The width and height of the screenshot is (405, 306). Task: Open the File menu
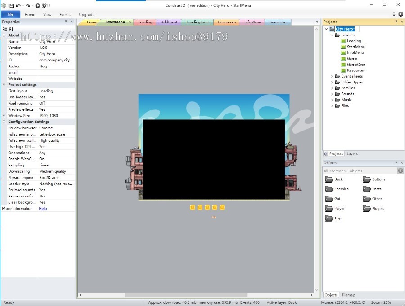point(11,14)
